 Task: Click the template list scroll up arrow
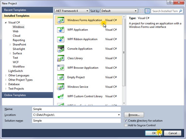pos(124,17)
